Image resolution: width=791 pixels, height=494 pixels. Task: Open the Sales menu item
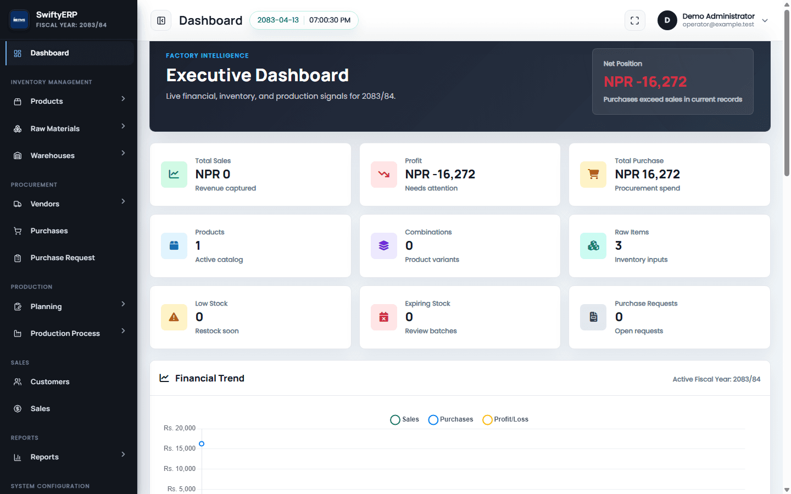(x=70, y=409)
